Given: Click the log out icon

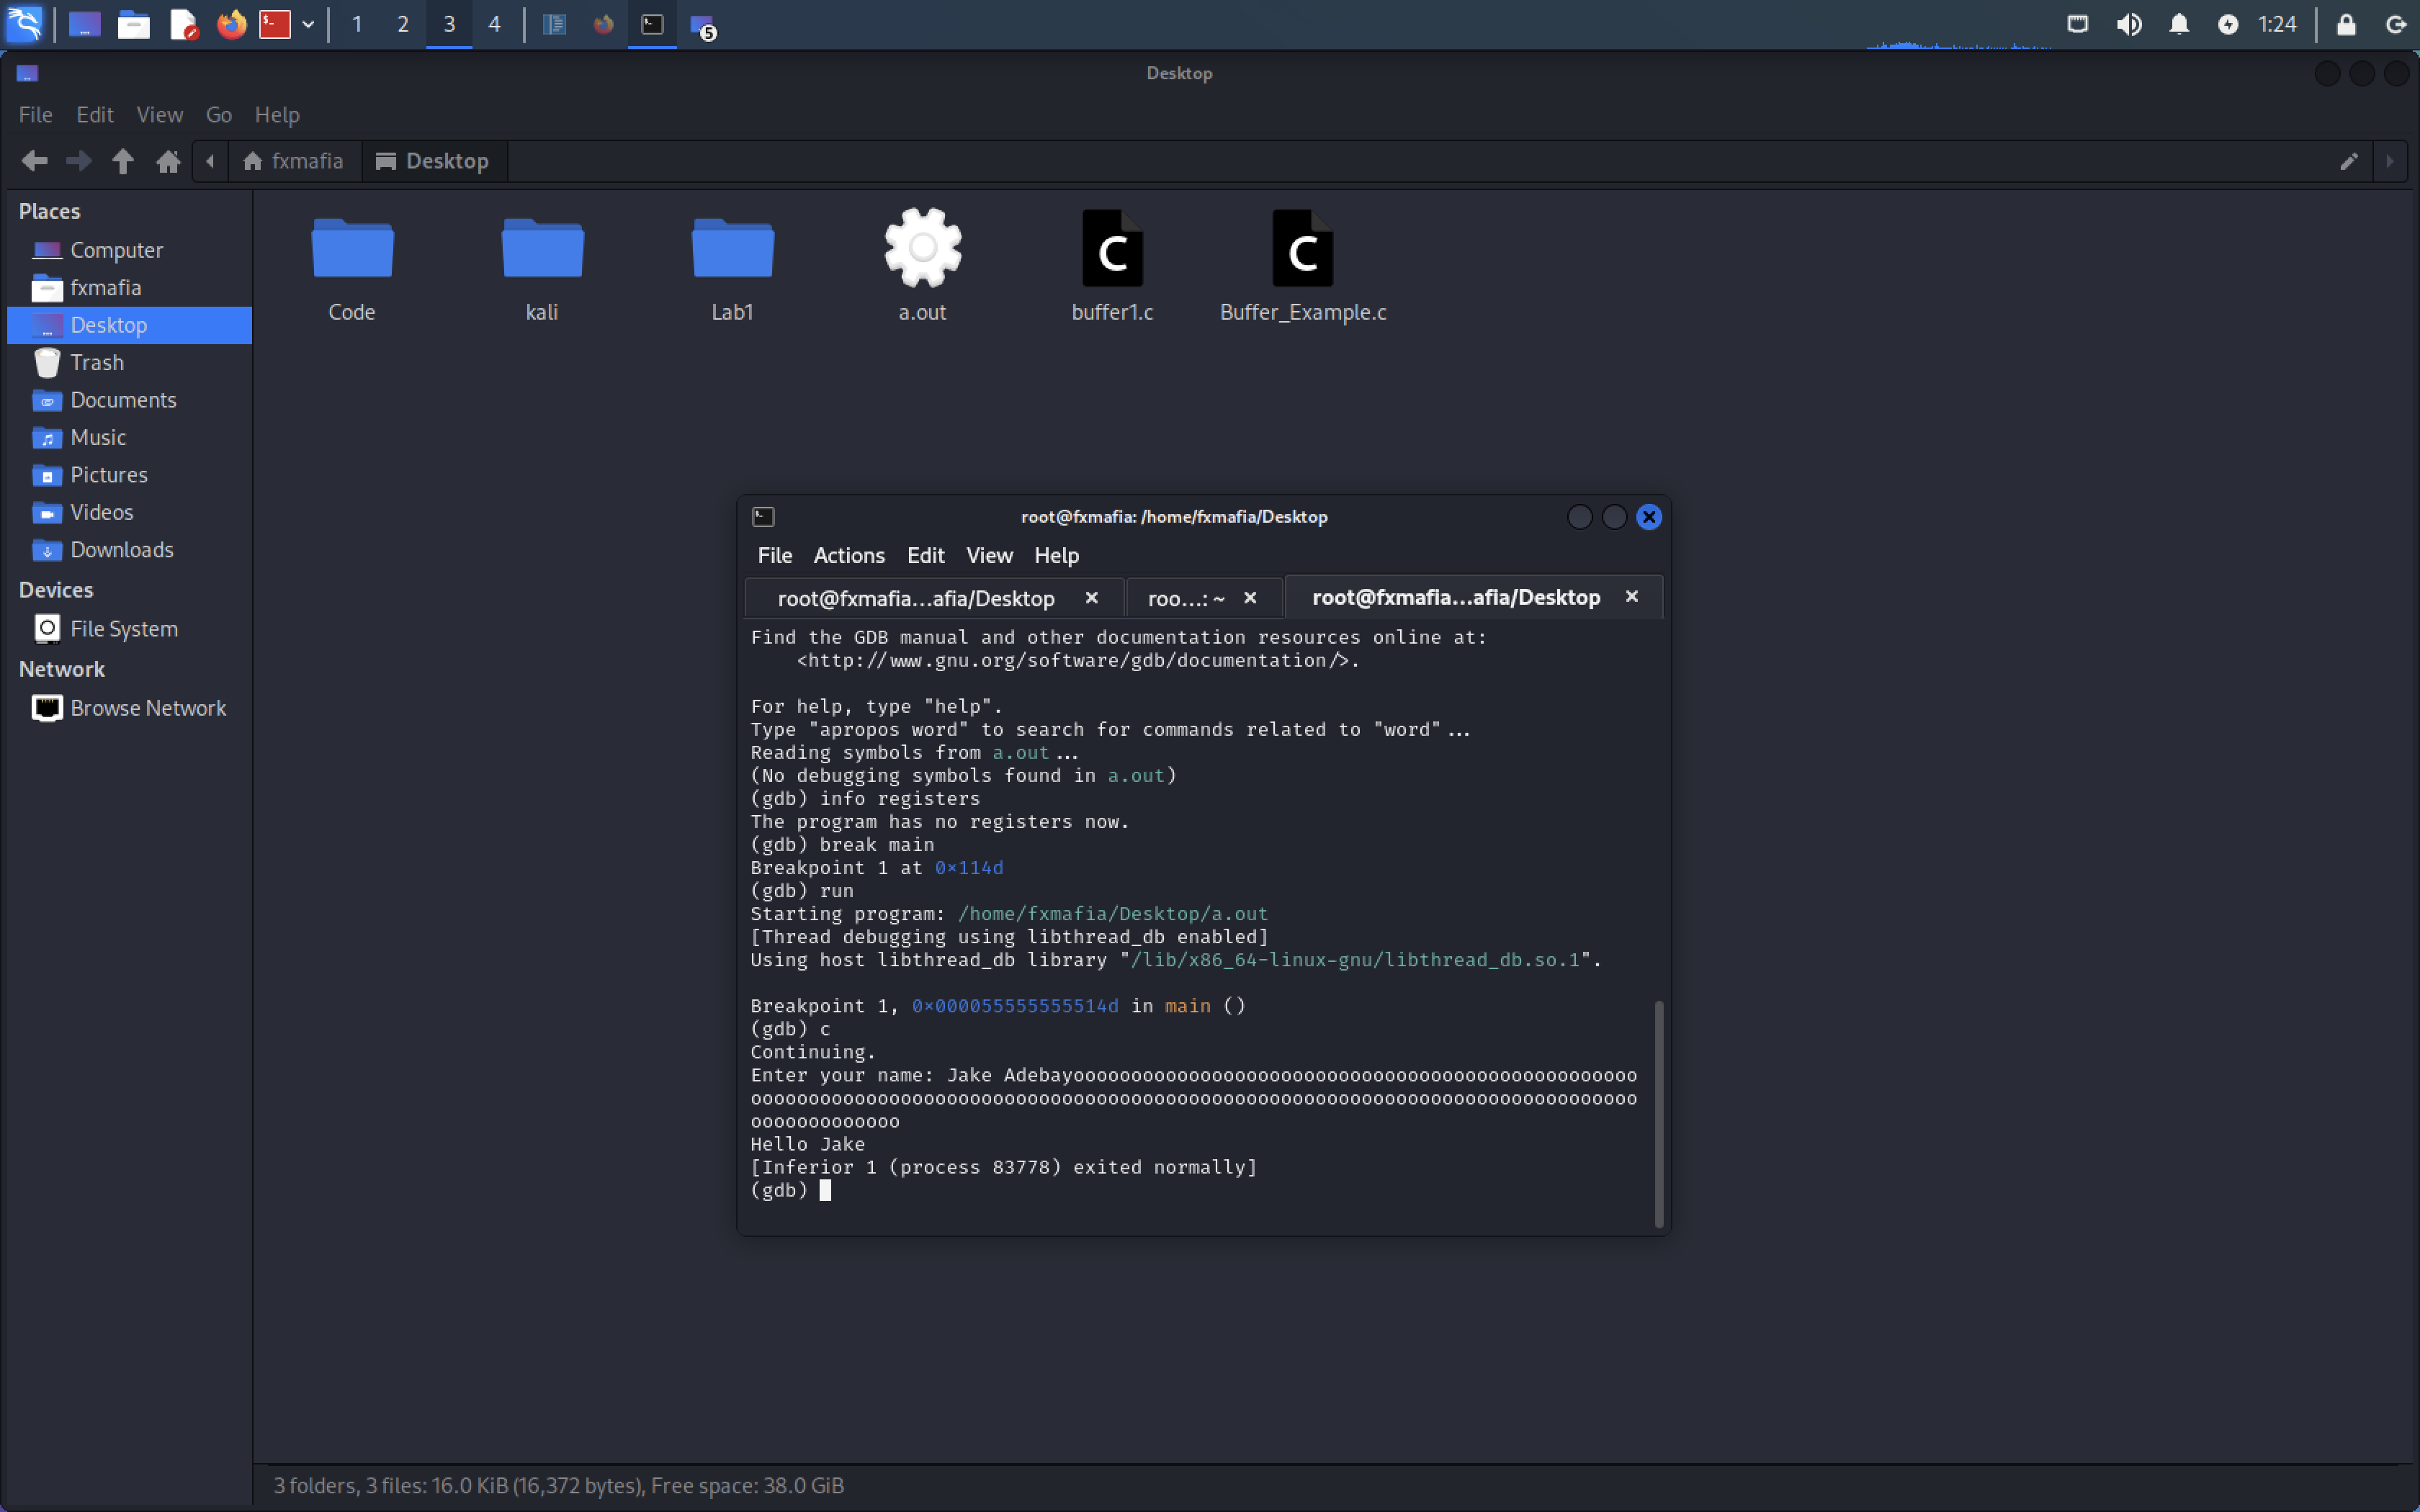Looking at the screenshot, I should pos(2396,24).
